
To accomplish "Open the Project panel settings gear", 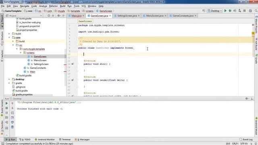I will 58,16.
